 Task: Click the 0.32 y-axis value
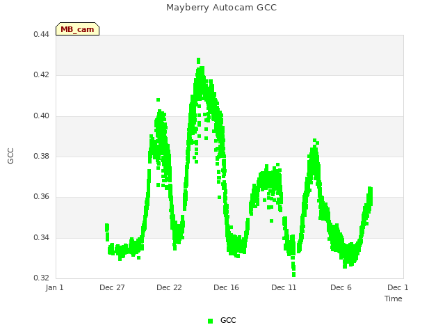click(42, 278)
